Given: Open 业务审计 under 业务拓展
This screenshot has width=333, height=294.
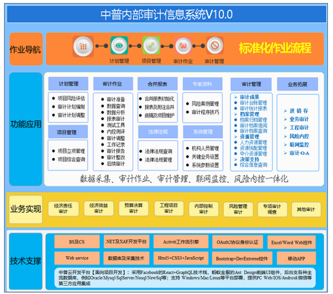Looking at the screenshot, I should pyautogui.click(x=299, y=119).
